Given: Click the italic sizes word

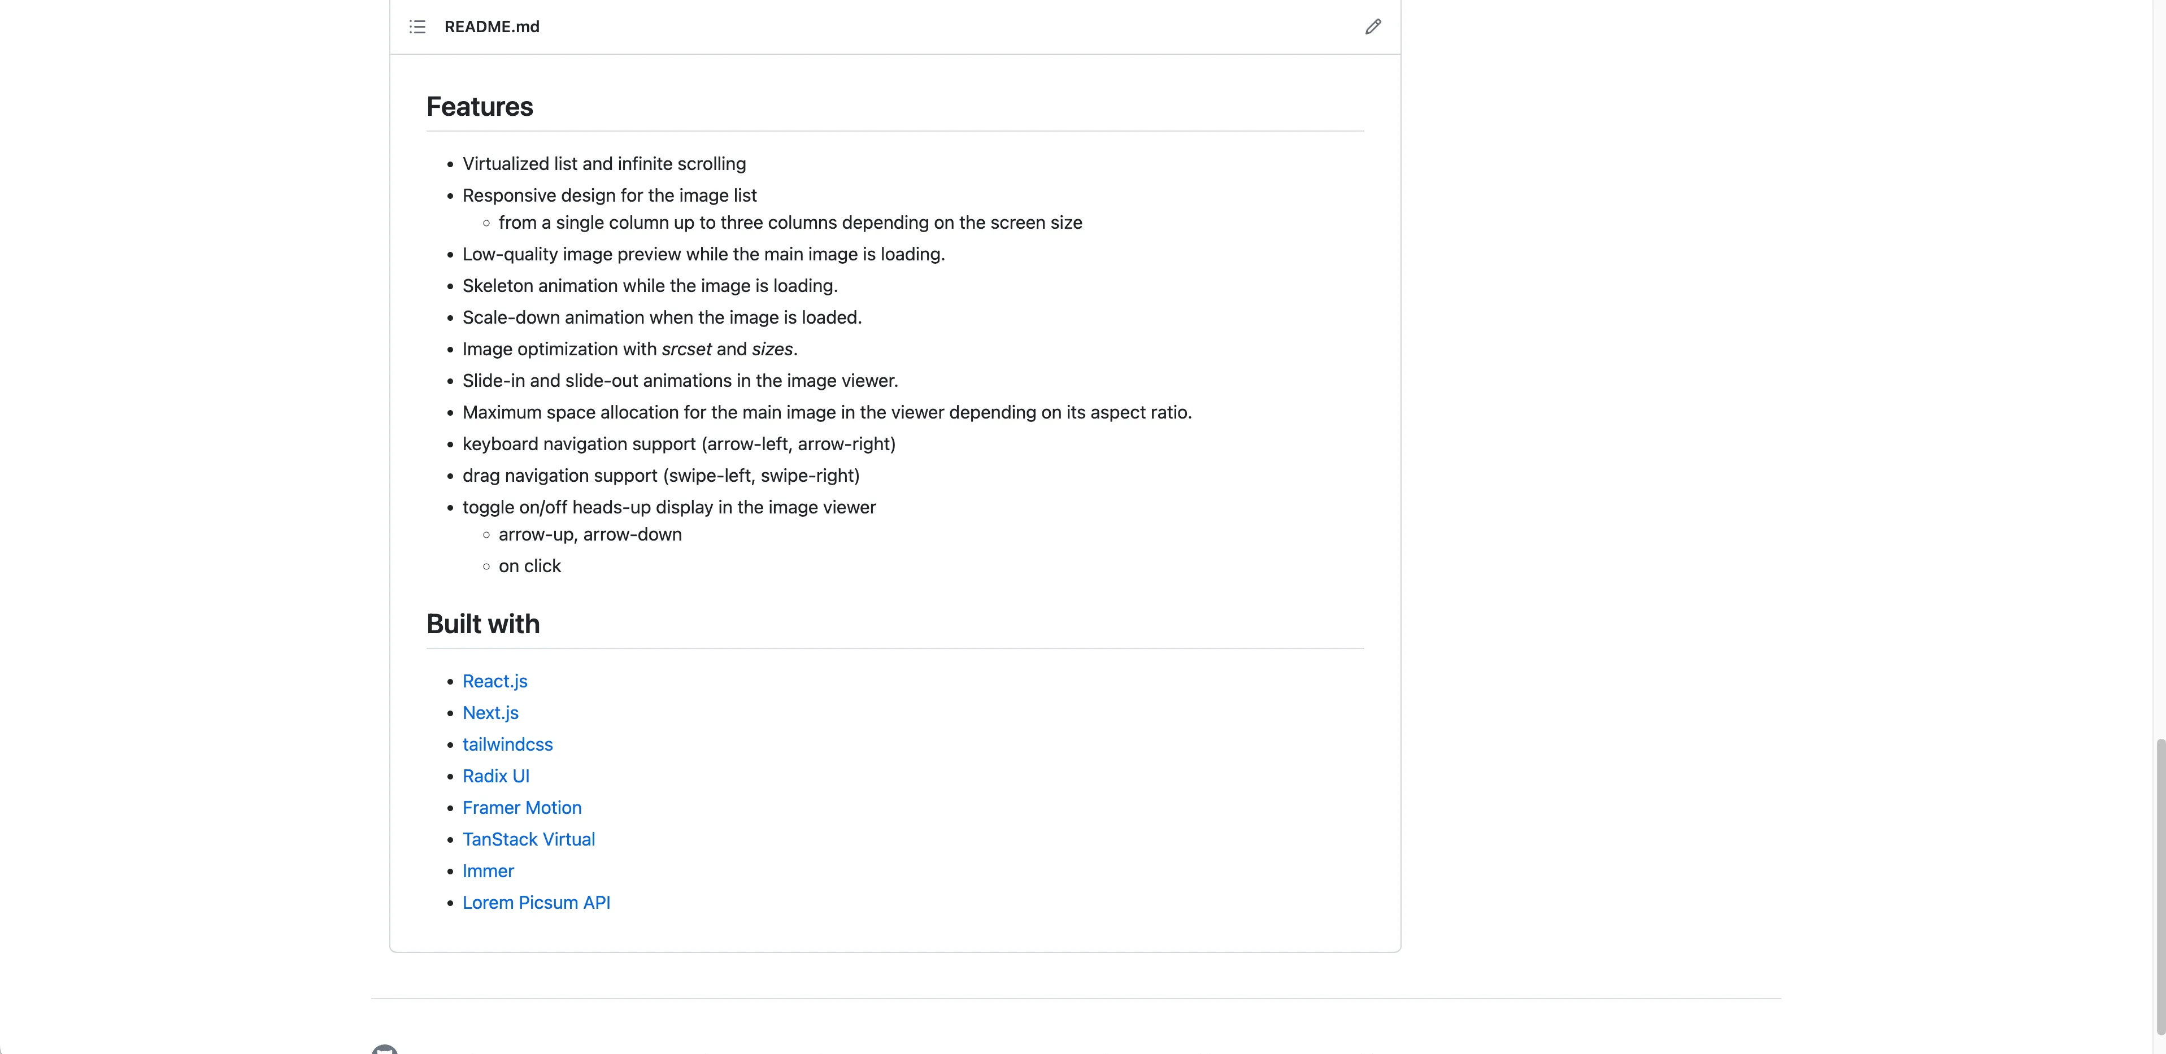Looking at the screenshot, I should coord(772,349).
